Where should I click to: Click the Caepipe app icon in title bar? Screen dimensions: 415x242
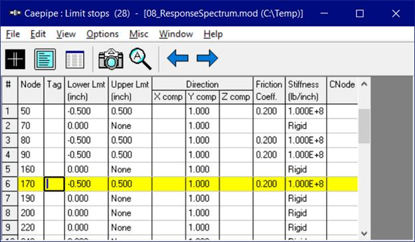pos(15,13)
